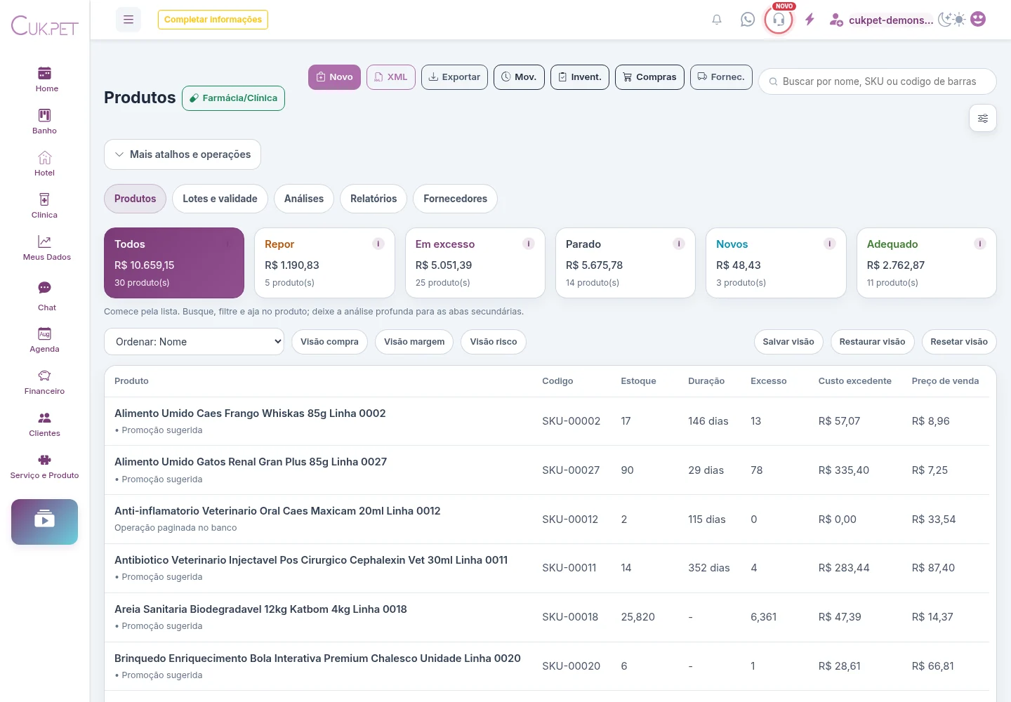Open Agenda in the sidebar
The image size is (1011, 702).
coord(45,340)
